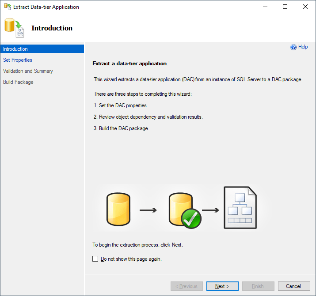Click the arrow pointing to the document icon
This screenshot has width=316, height=296.
click(210, 210)
